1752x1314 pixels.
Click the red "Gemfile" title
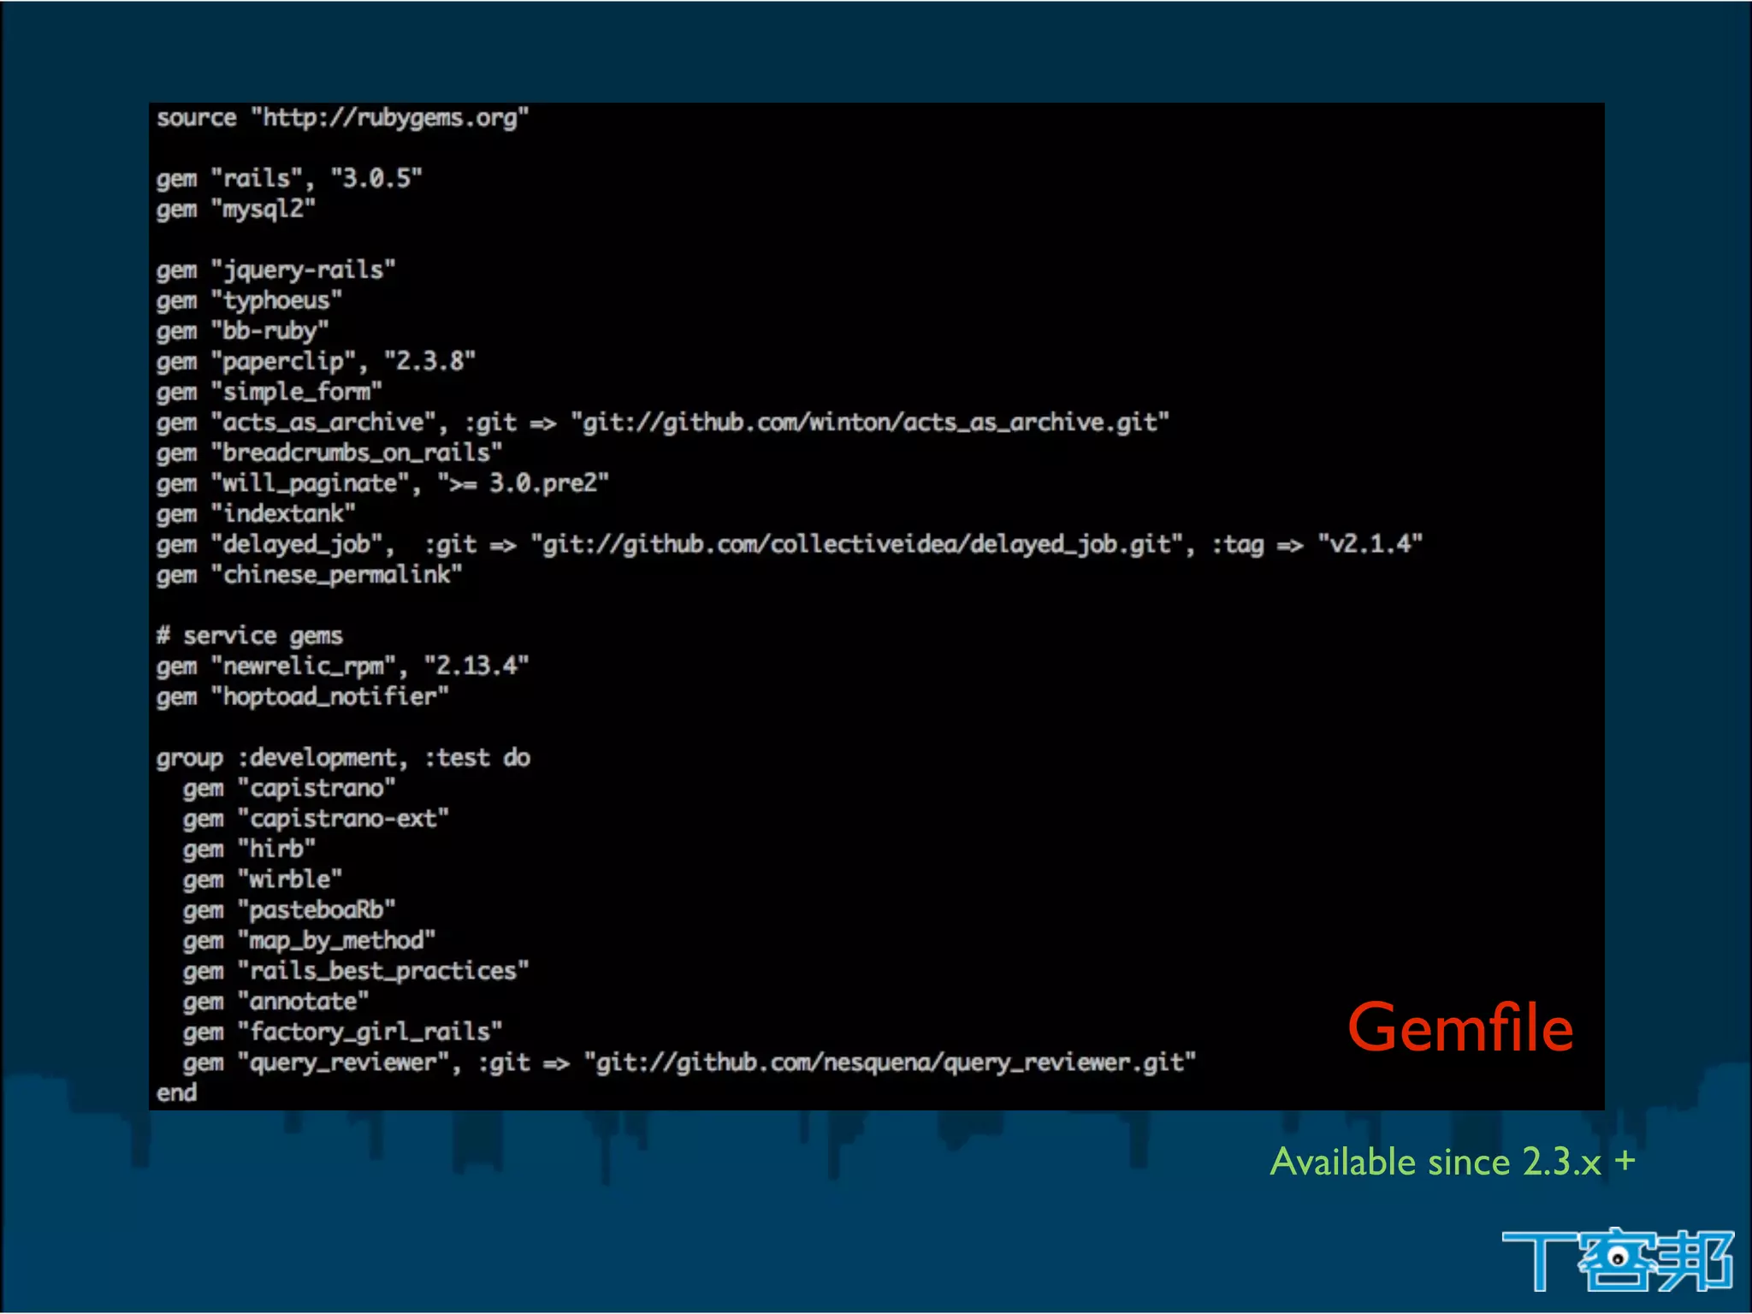tap(1461, 1027)
